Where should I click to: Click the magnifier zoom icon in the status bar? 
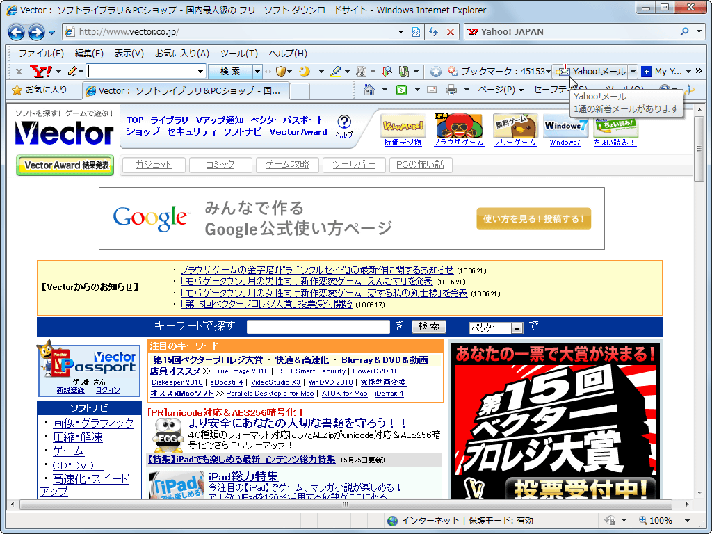643,520
